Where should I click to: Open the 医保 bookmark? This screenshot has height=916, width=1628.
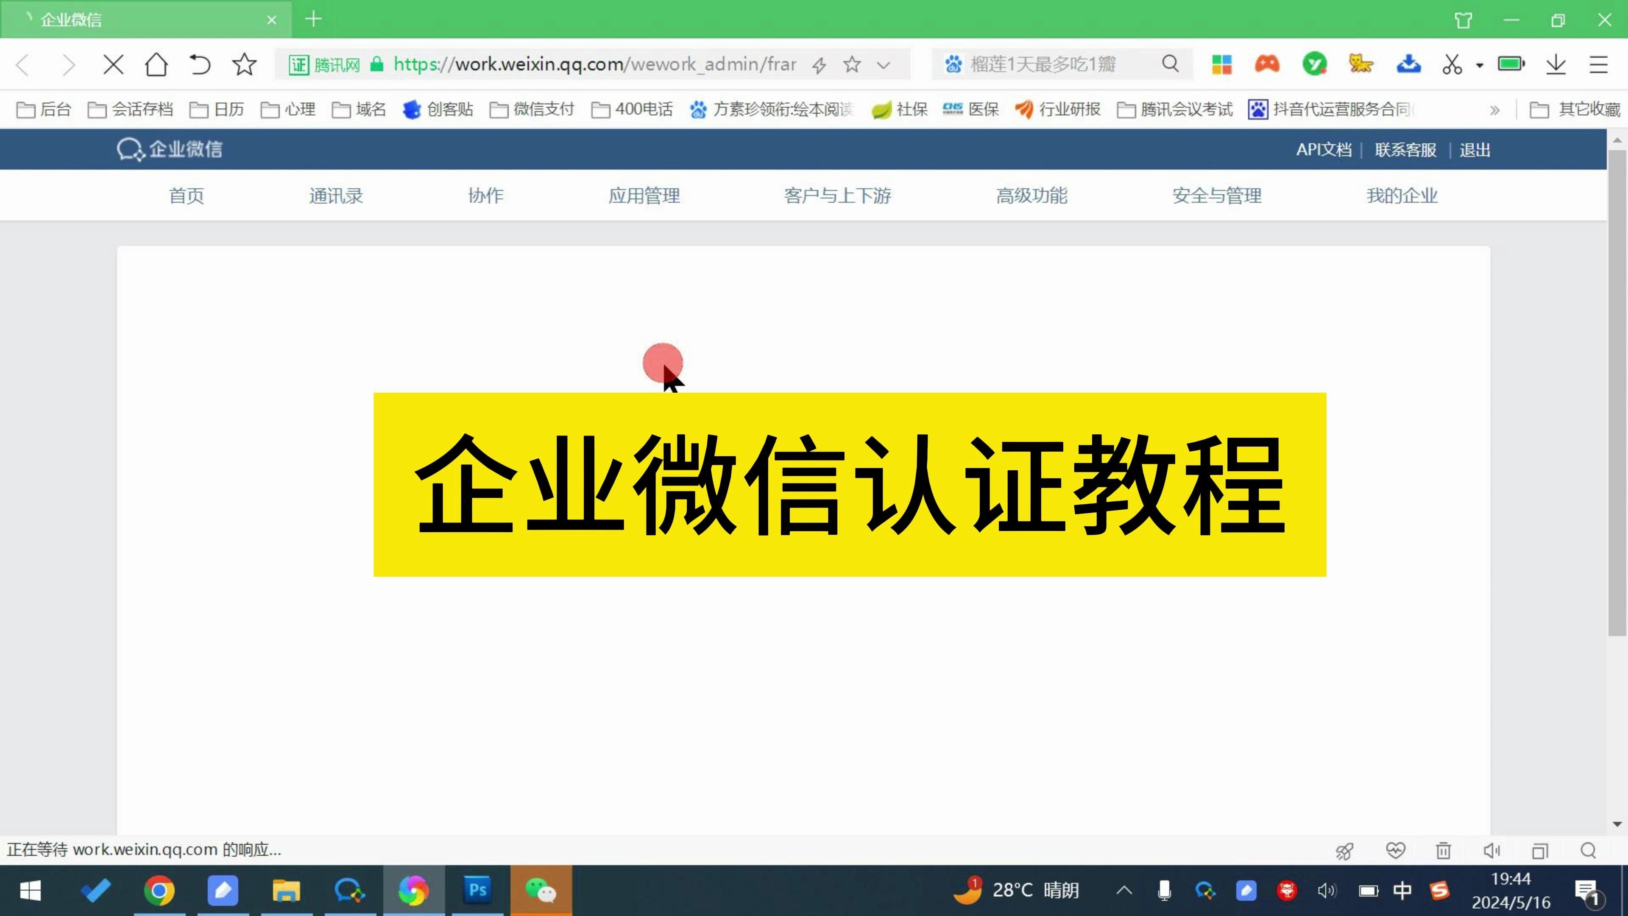coord(971,109)
